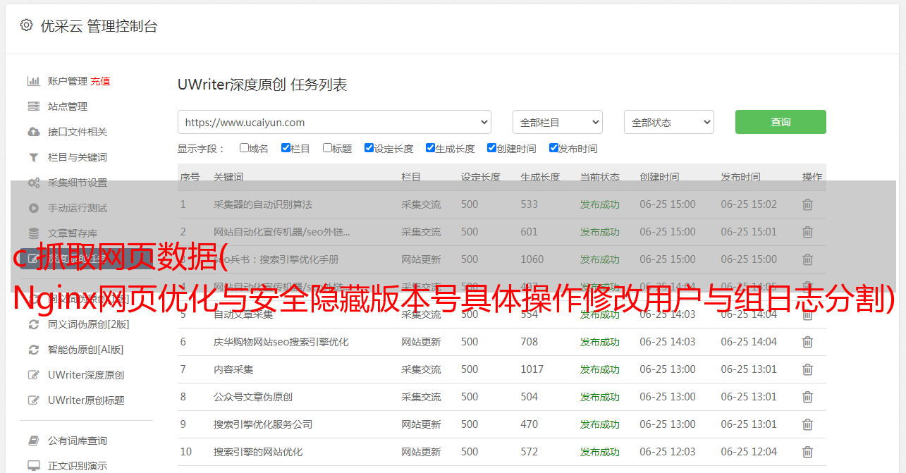Viewport: 906px width, 473px height.
Task: Open UWriter深度原创 in the sidebar
Action: point(86,375)
